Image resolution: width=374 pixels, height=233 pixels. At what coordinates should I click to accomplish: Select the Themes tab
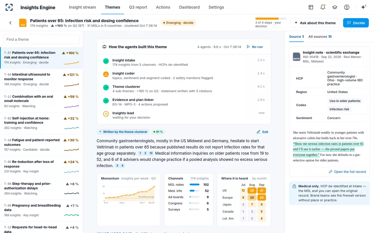[112, 7]
